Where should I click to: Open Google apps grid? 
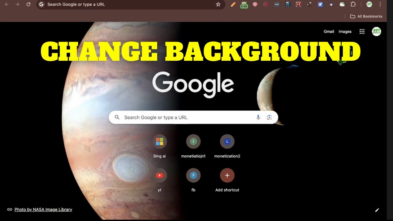point(362,31)
